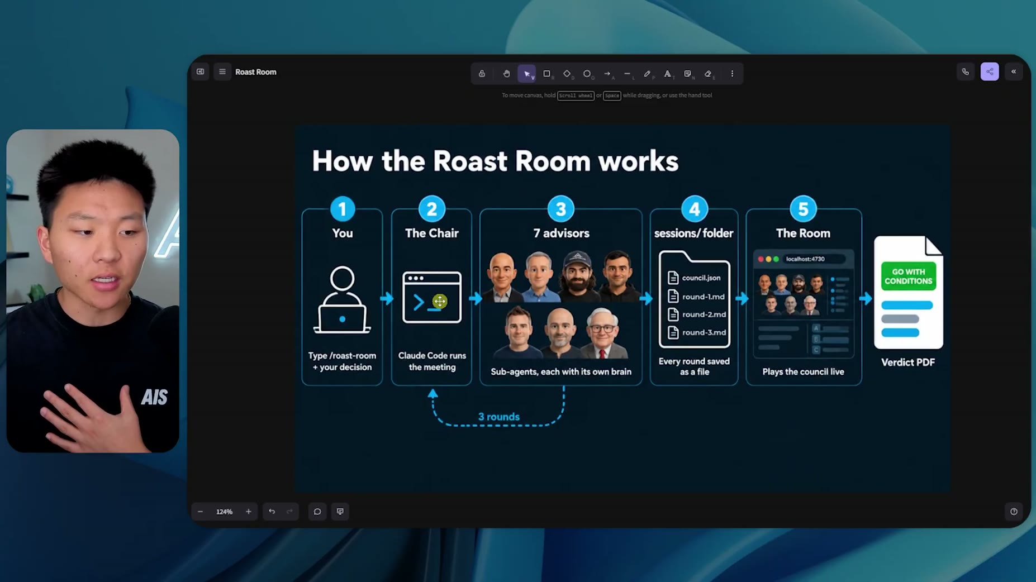1036x582 pixels.
Task: Click the "3 rounds" loop label
Action: coord(498,417)
